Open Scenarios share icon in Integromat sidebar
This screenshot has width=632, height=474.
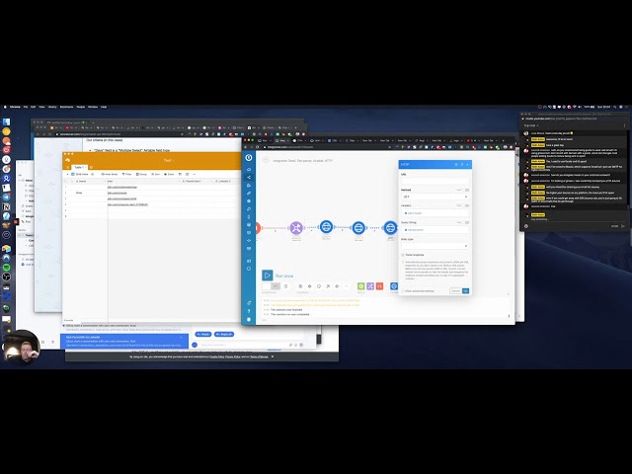pos(249,178)
